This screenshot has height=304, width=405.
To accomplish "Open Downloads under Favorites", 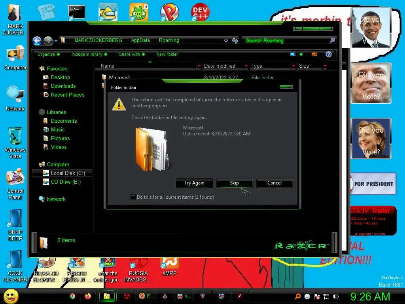I will pos(63,86).
